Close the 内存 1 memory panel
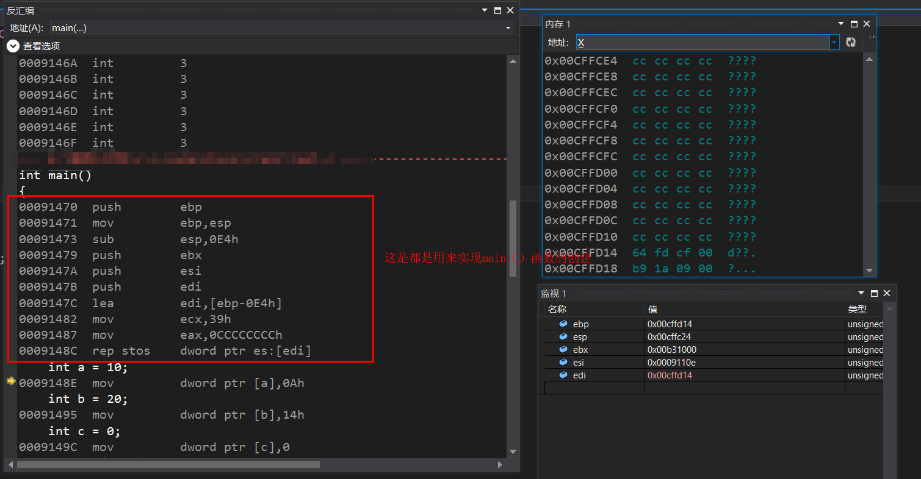921x479 pixels. coord(866,24)
